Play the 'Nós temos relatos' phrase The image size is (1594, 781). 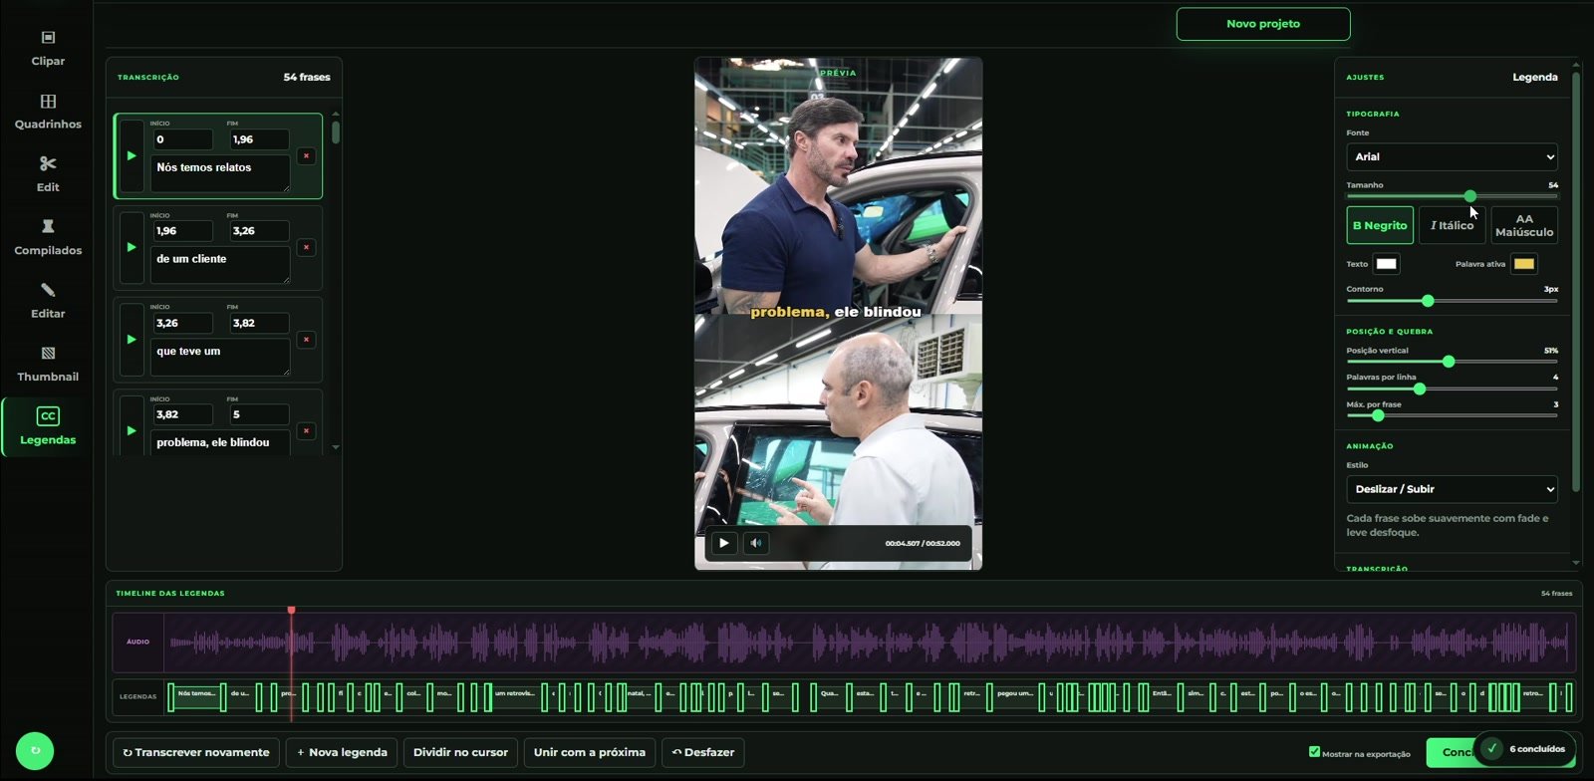pyautogui.click(x=132, y=155)
